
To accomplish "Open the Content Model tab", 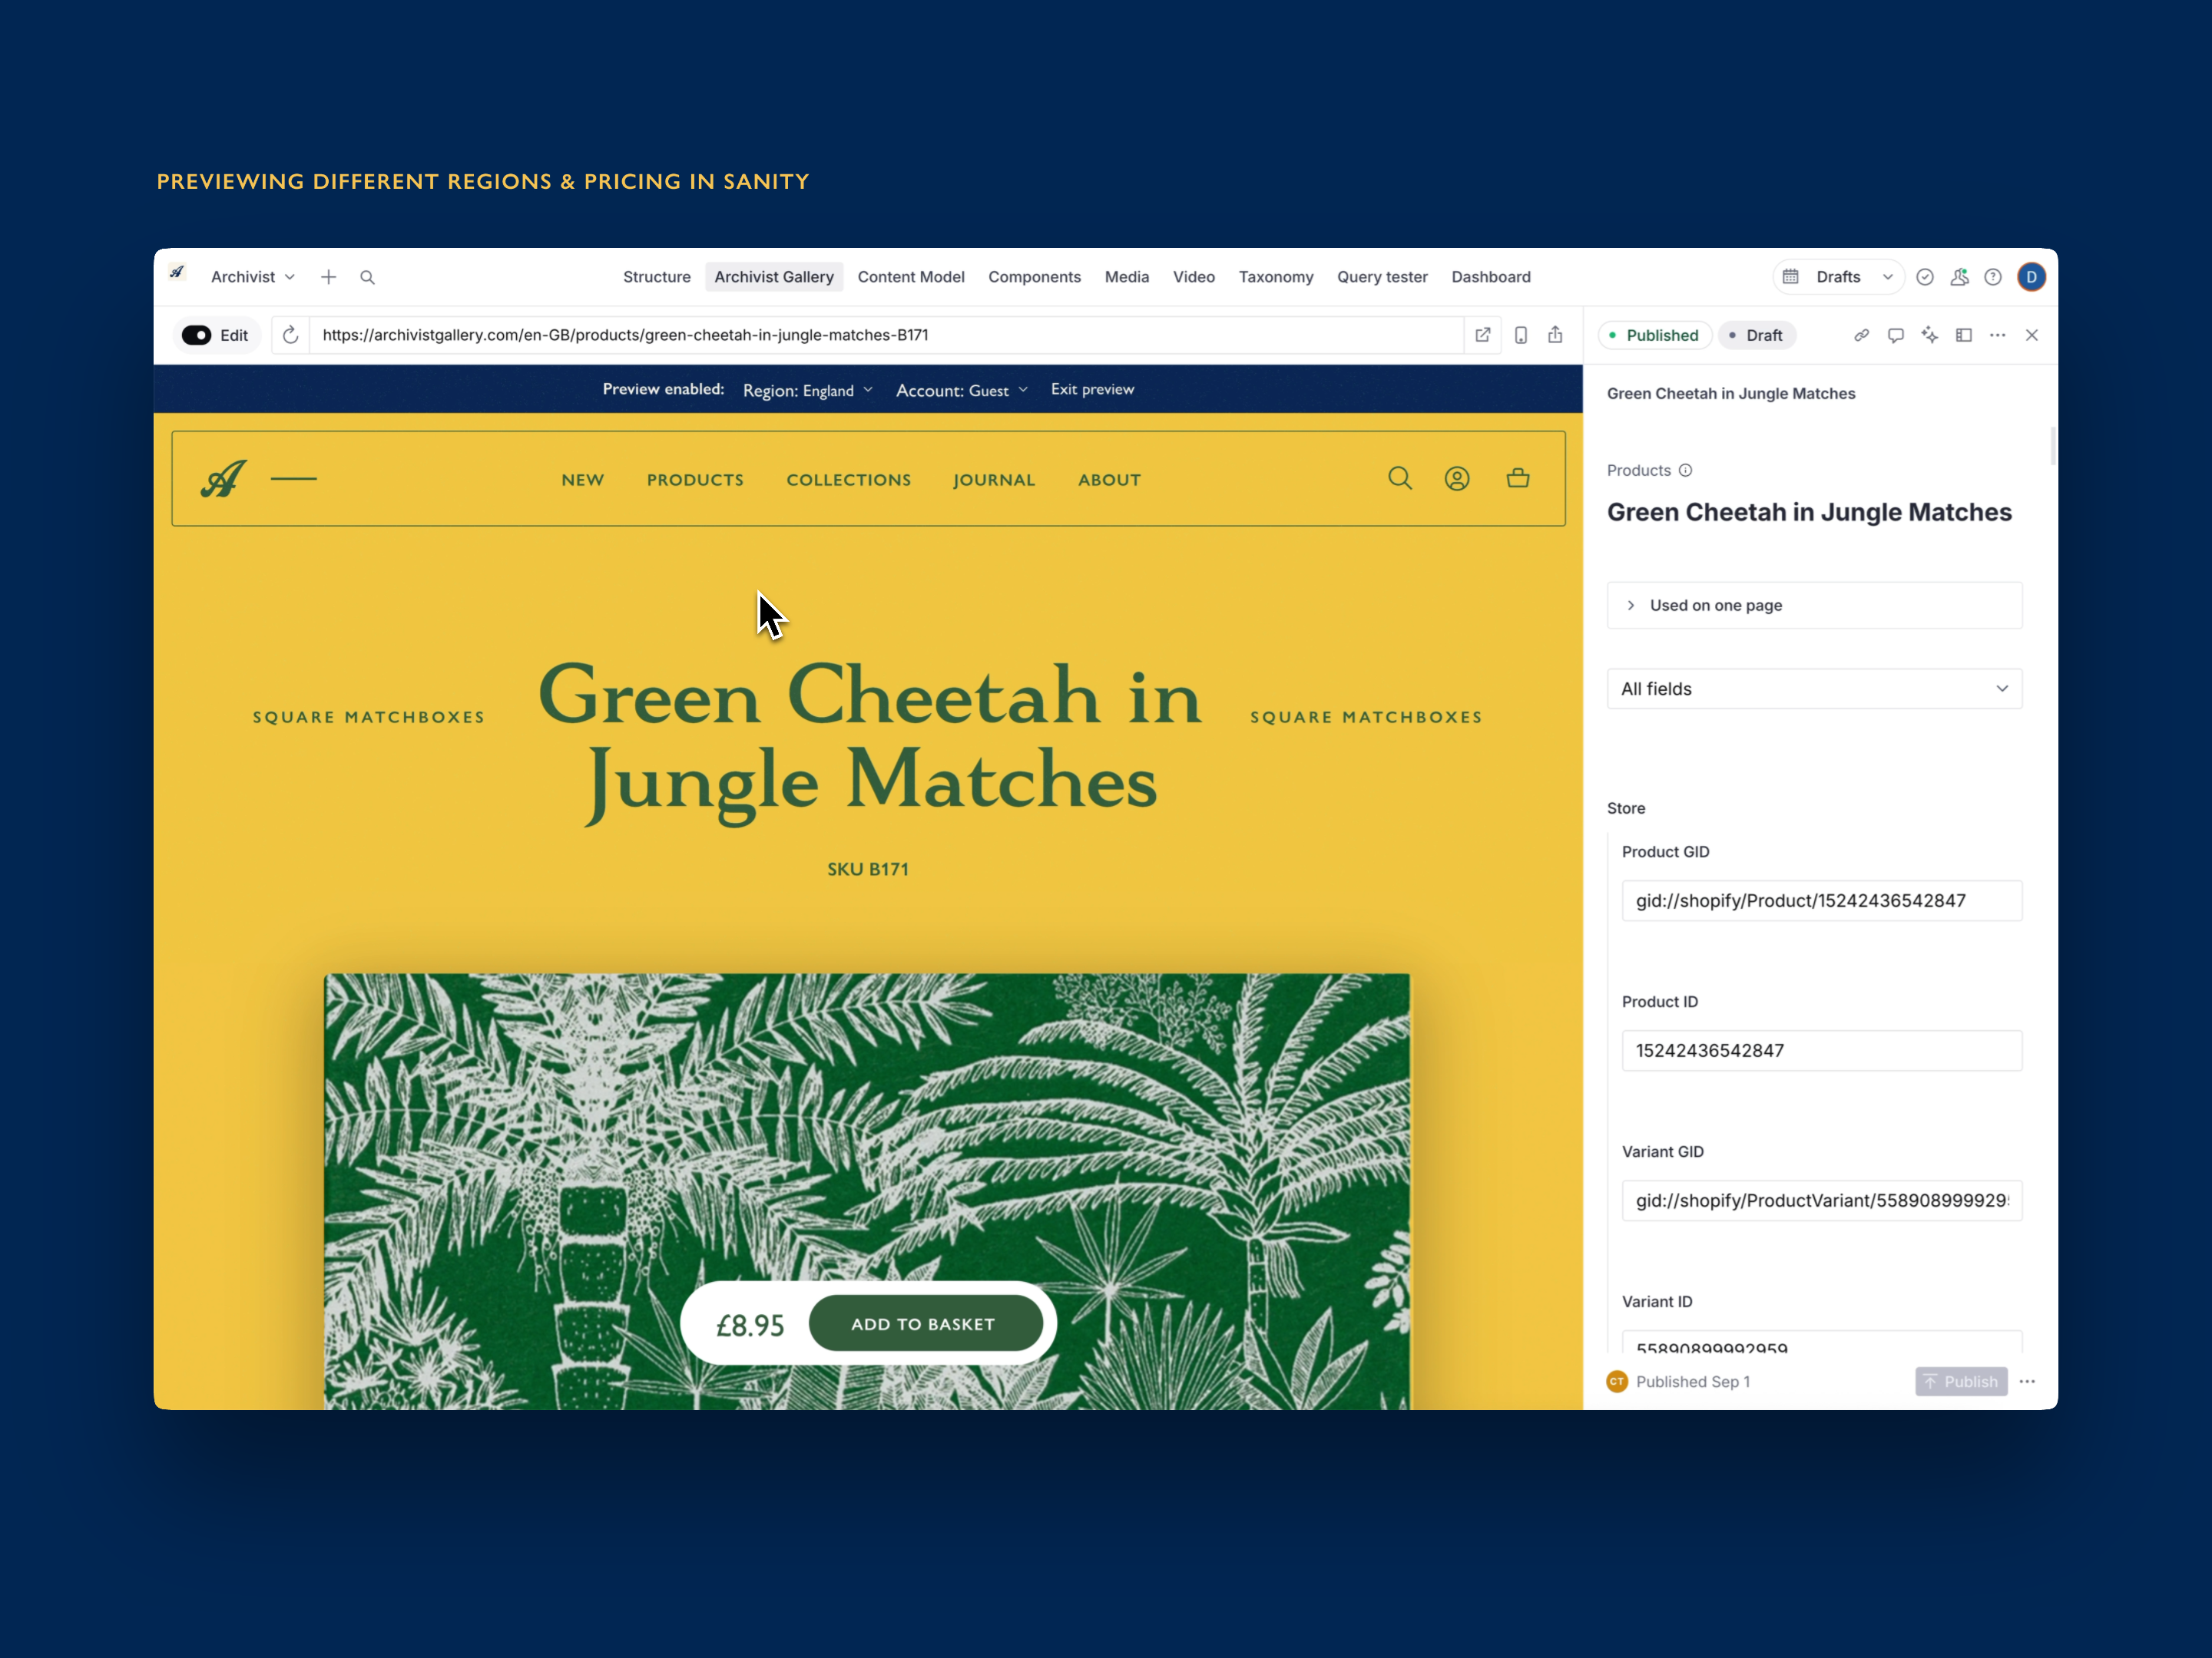I will 910,277.
